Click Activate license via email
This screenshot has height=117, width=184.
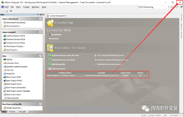[62, 60]
